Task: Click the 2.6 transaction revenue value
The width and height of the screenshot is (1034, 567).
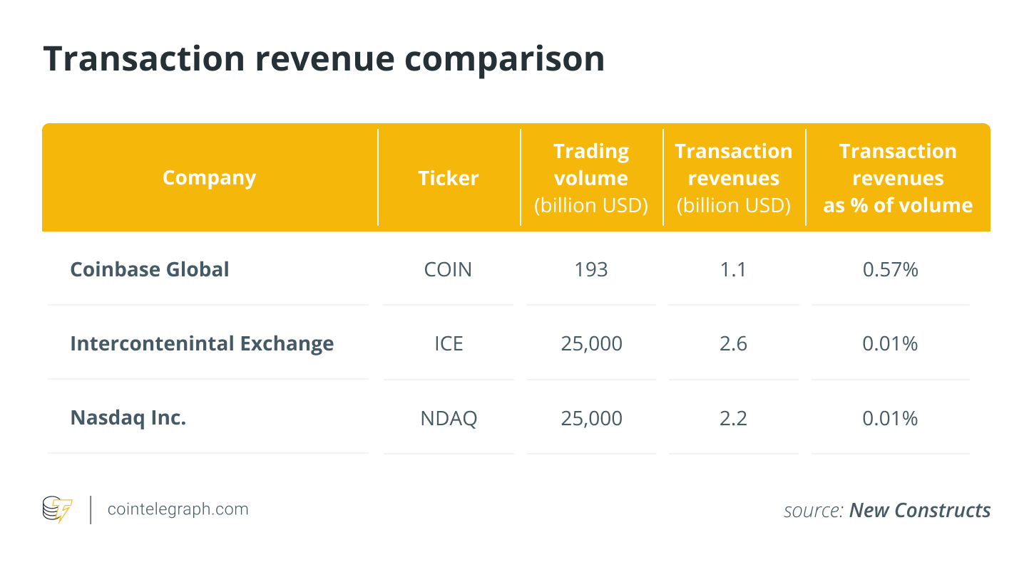Action: point(734,344)
